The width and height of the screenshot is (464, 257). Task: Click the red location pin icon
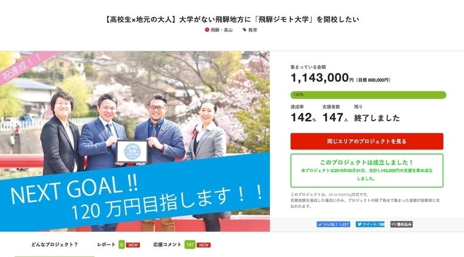[207, 30]
